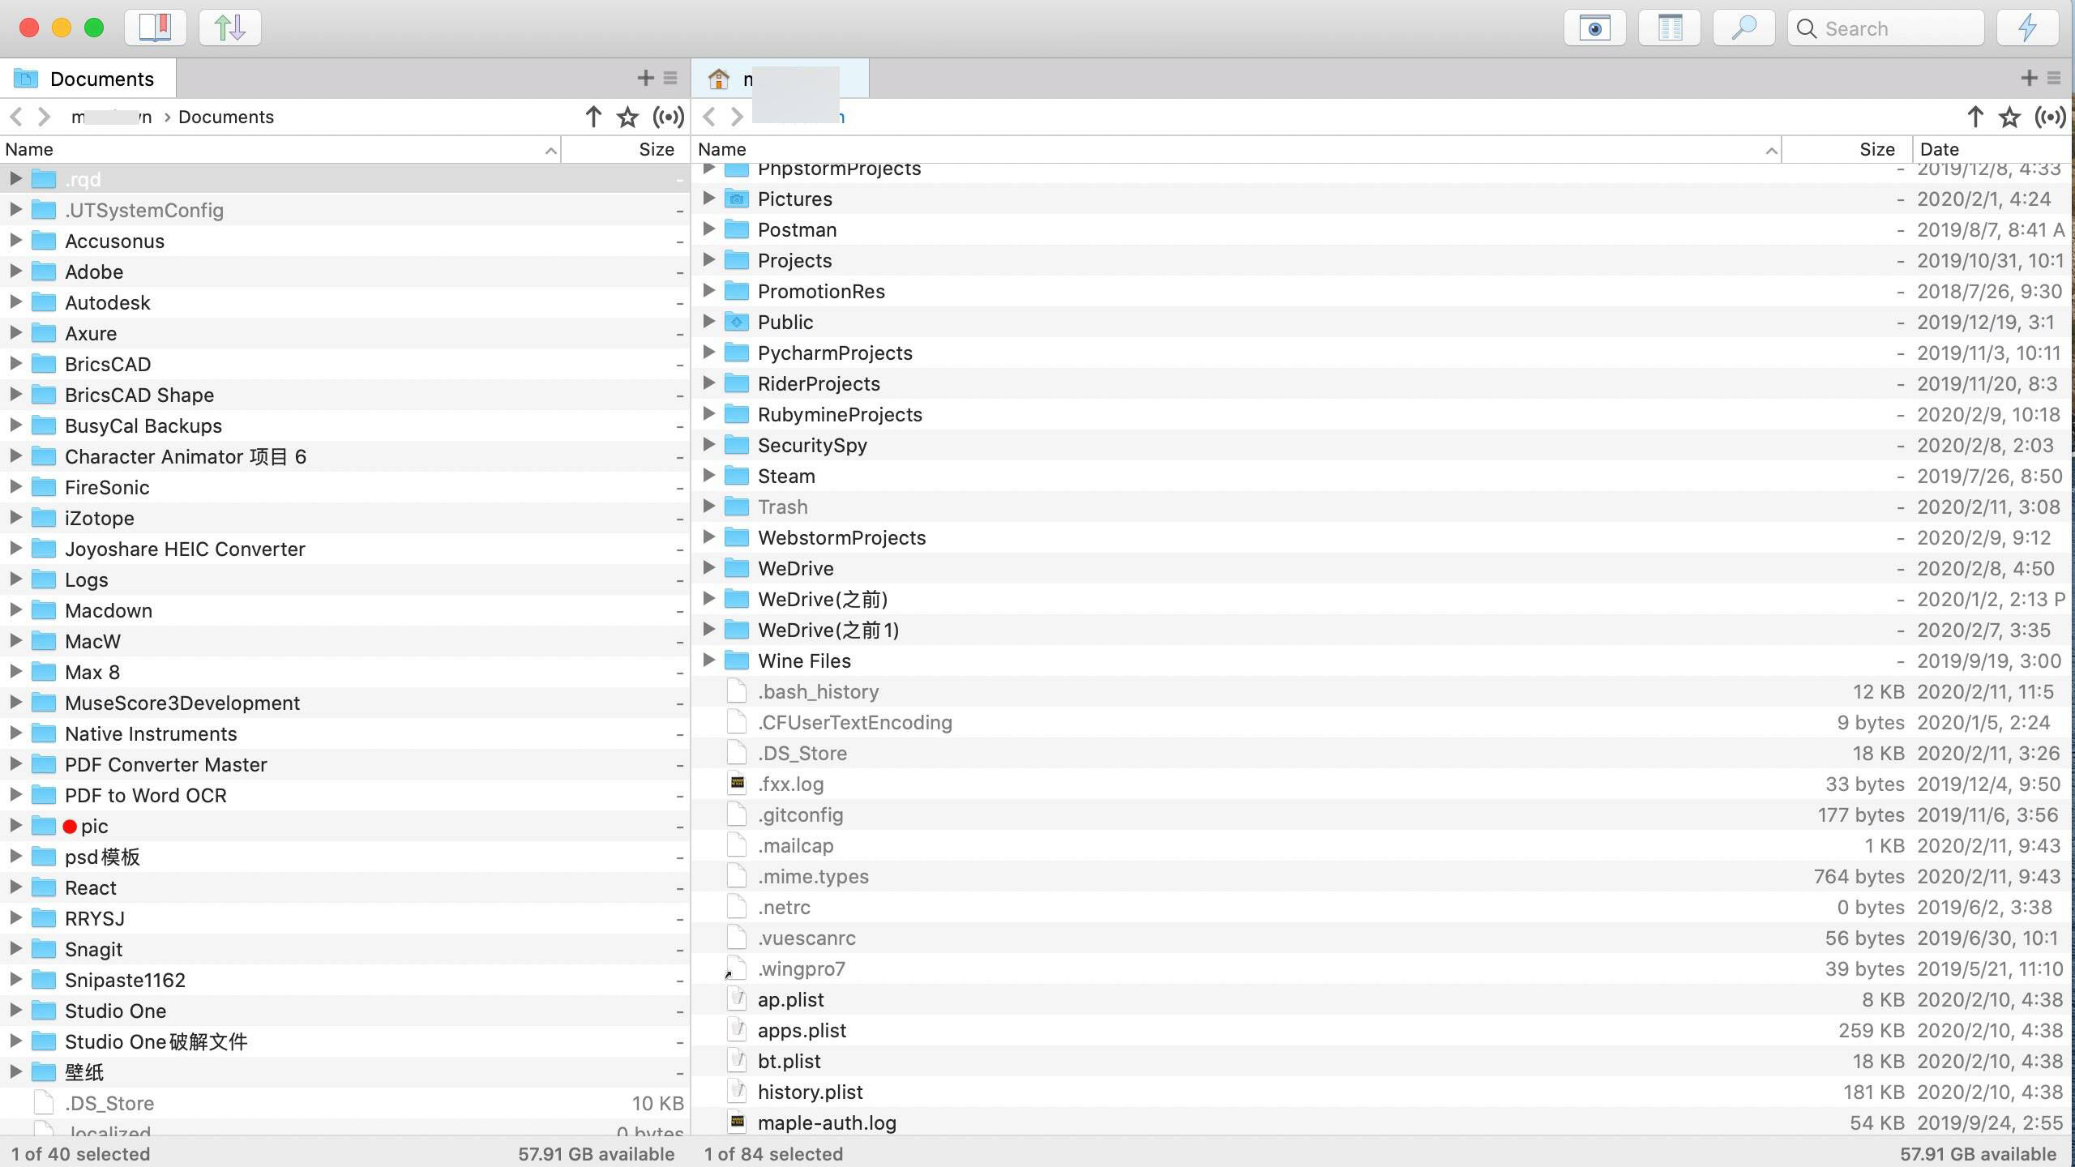Expand the Pictures folder in right pane
This screenshot has width=2075, height=1167.
point(708,199)
